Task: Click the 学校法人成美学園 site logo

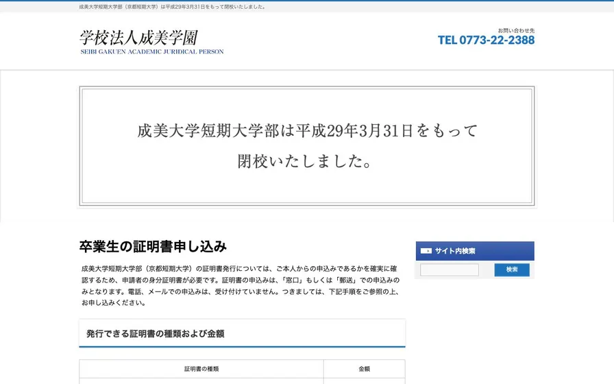Action: click(x=151, y=42)
